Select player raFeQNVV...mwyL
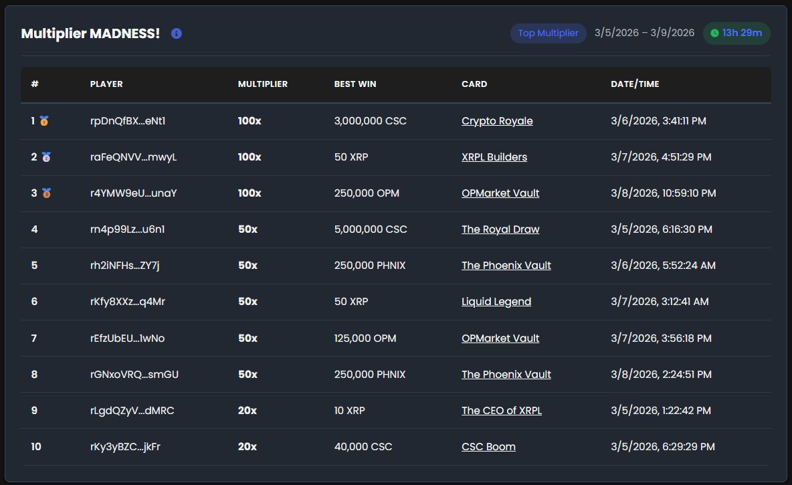Screen dimensions: 792x485 pyautogui.click(x=133, y=157)
